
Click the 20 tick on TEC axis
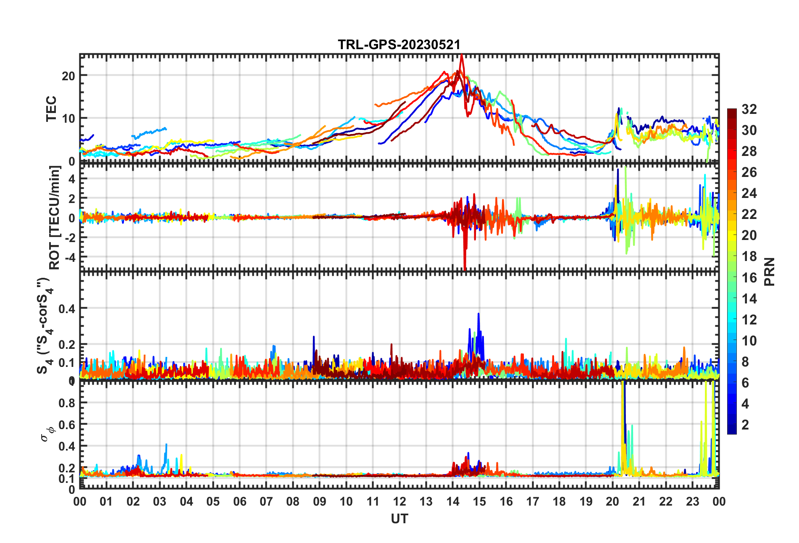[68, 76]
